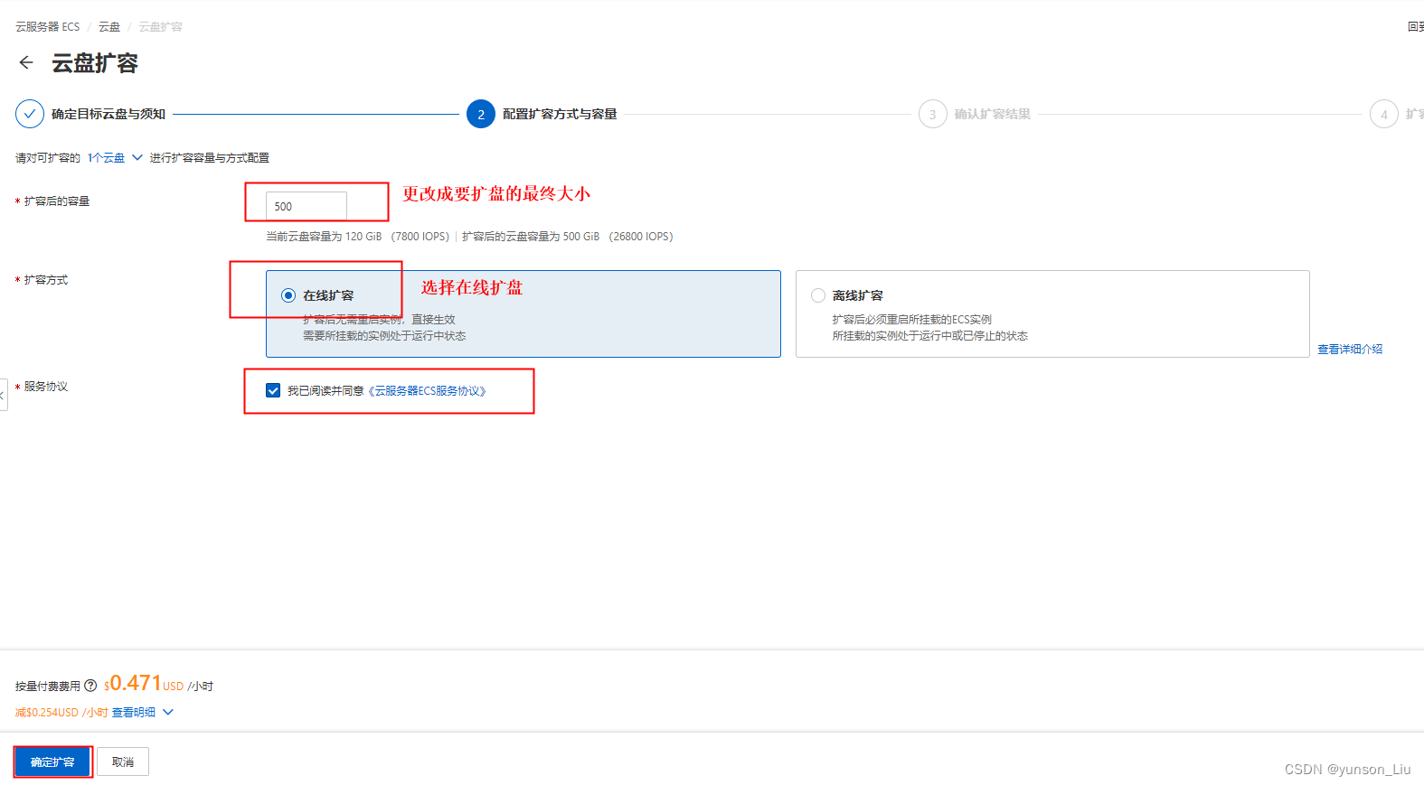
Task: Click the 确定扩容 button
Action: (x=52, y=762)
